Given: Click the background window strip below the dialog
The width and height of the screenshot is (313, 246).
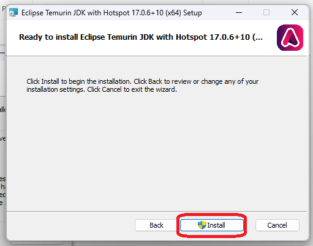Looking at the screenshot, I should [x=37, y=244].
